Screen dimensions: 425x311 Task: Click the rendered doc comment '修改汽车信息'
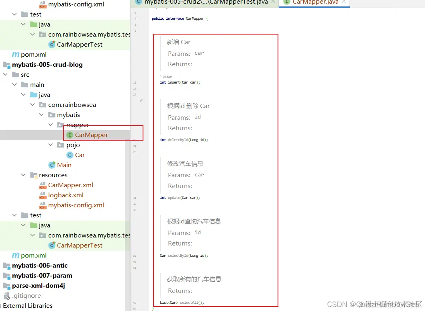tap(185, 164)
